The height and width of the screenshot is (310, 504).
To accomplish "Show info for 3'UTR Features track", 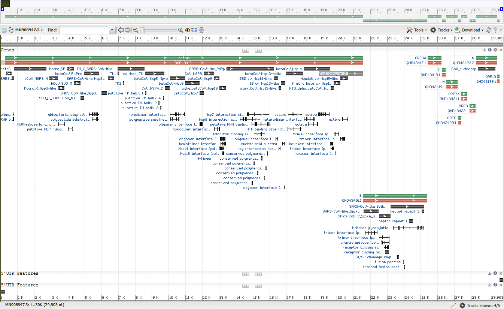I will click(x=495, y=273).
